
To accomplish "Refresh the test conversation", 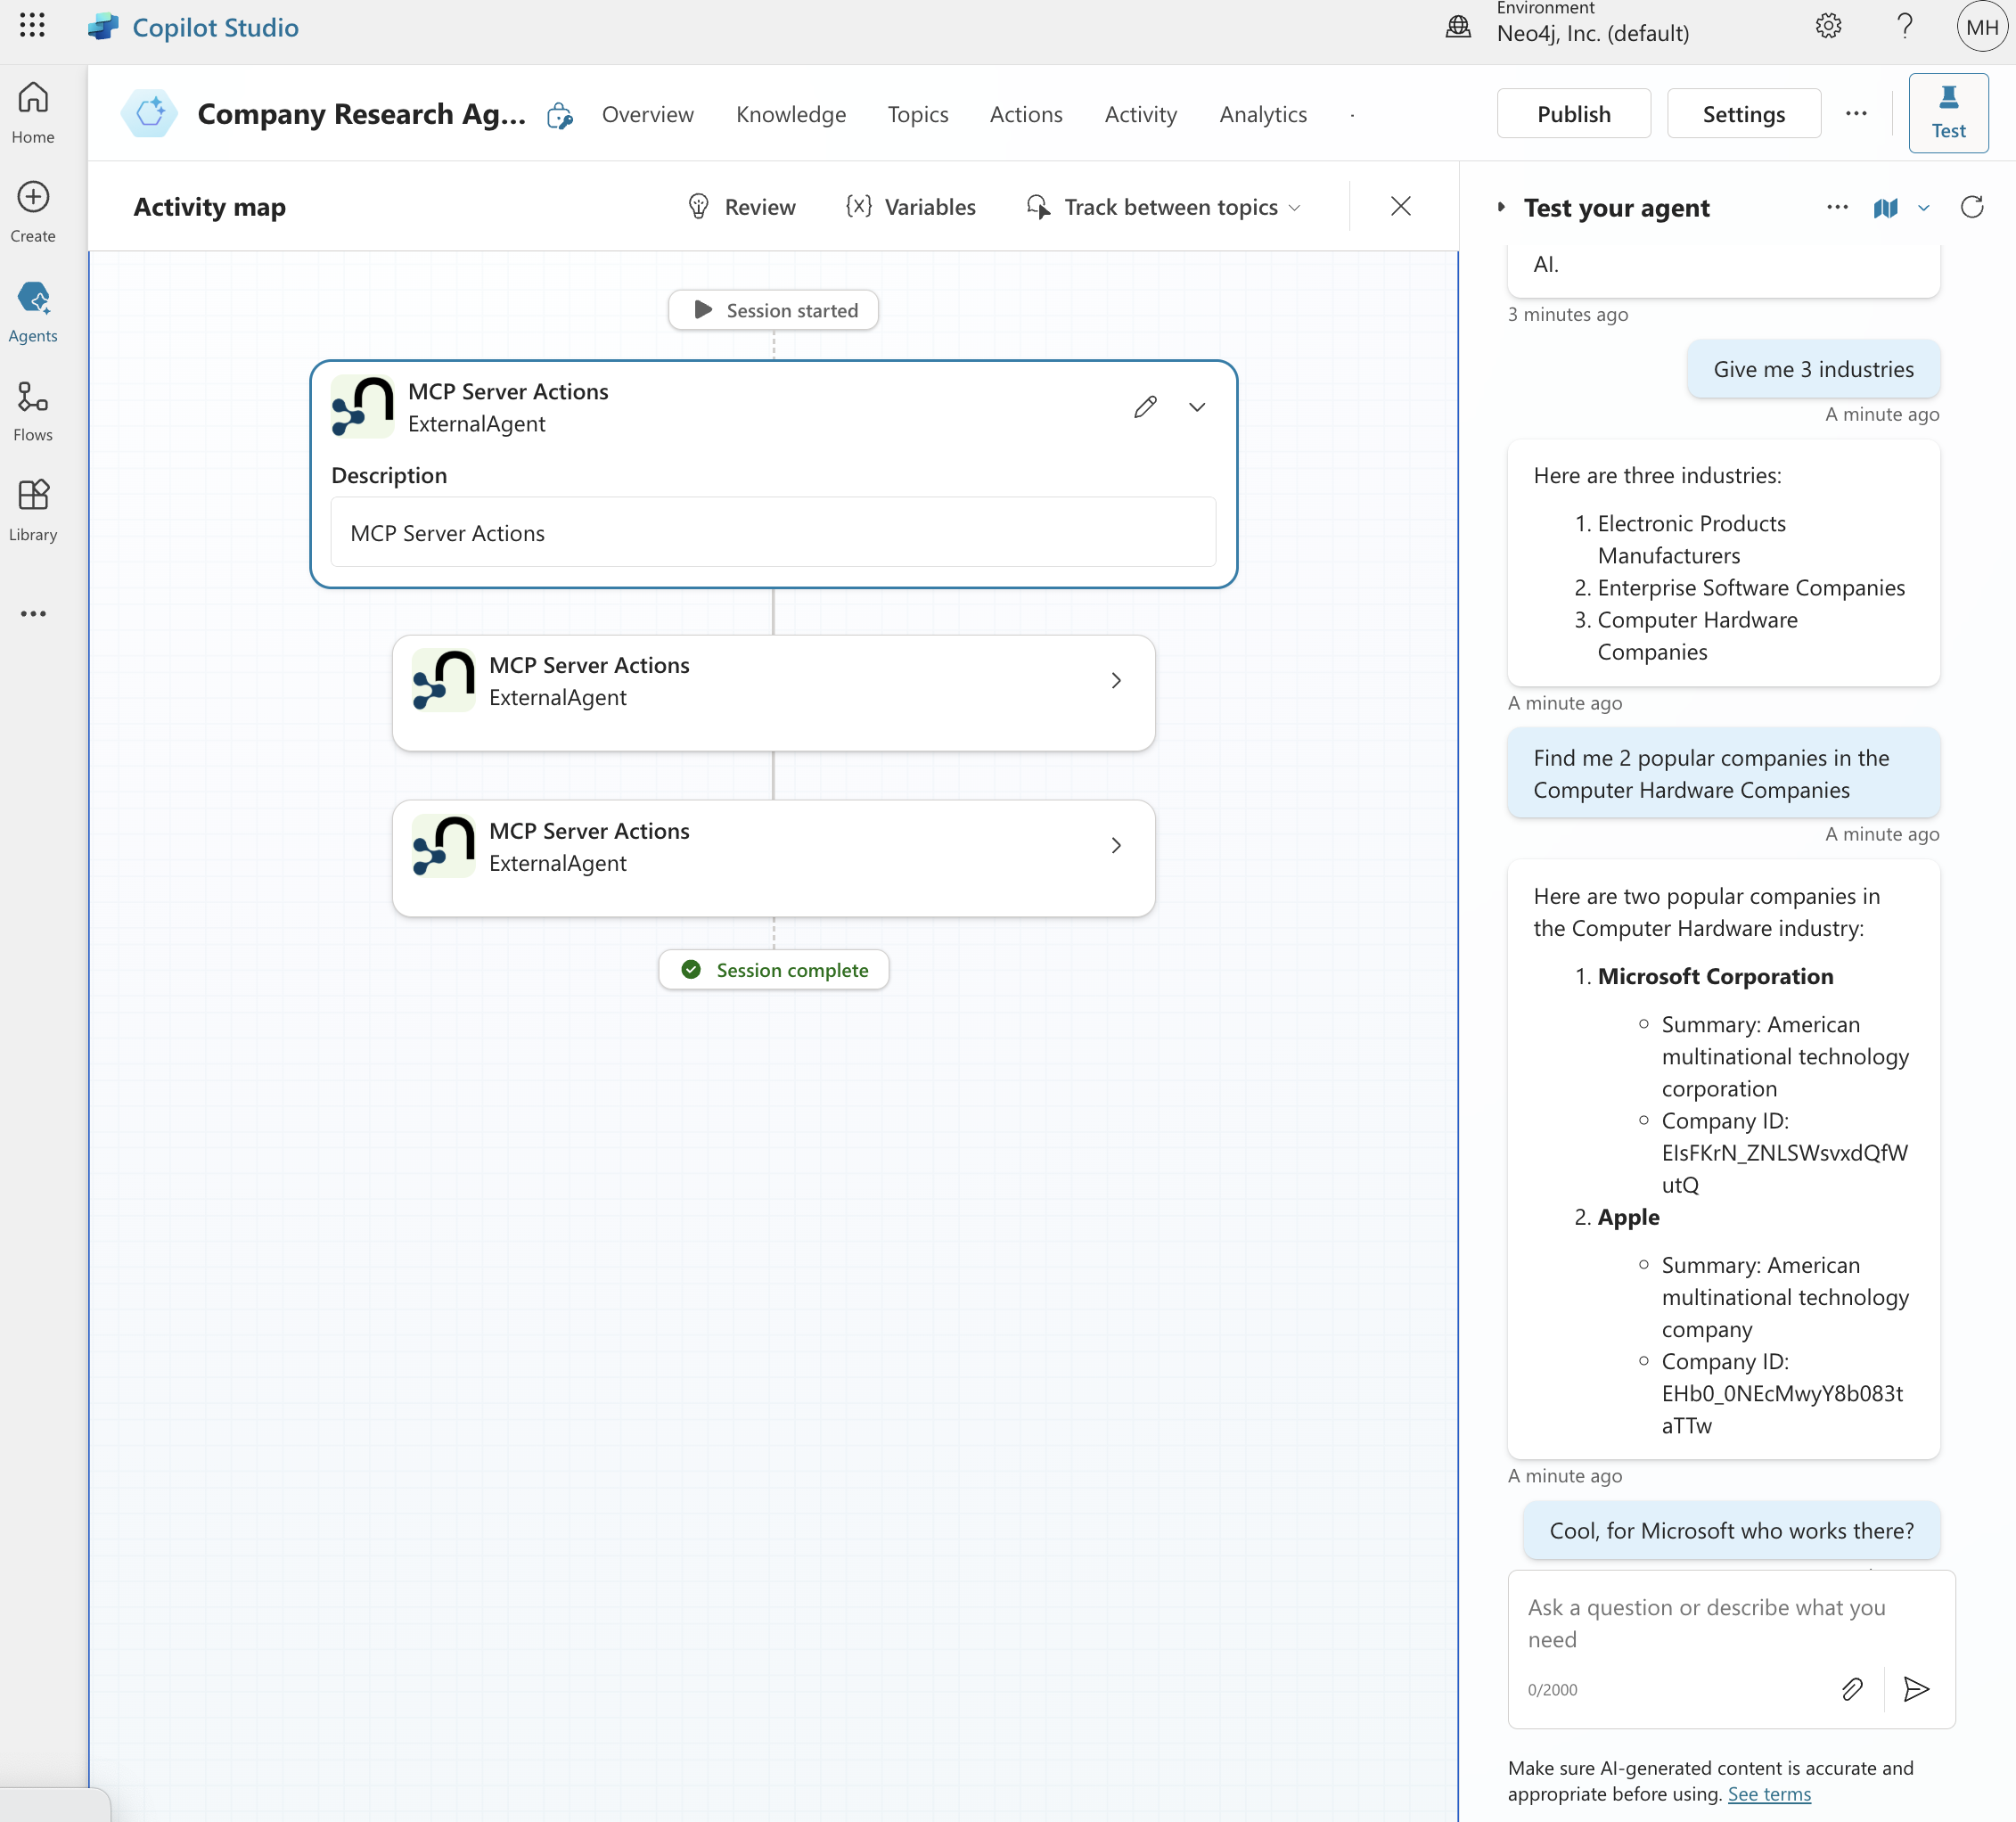I will pos(1972,207).
